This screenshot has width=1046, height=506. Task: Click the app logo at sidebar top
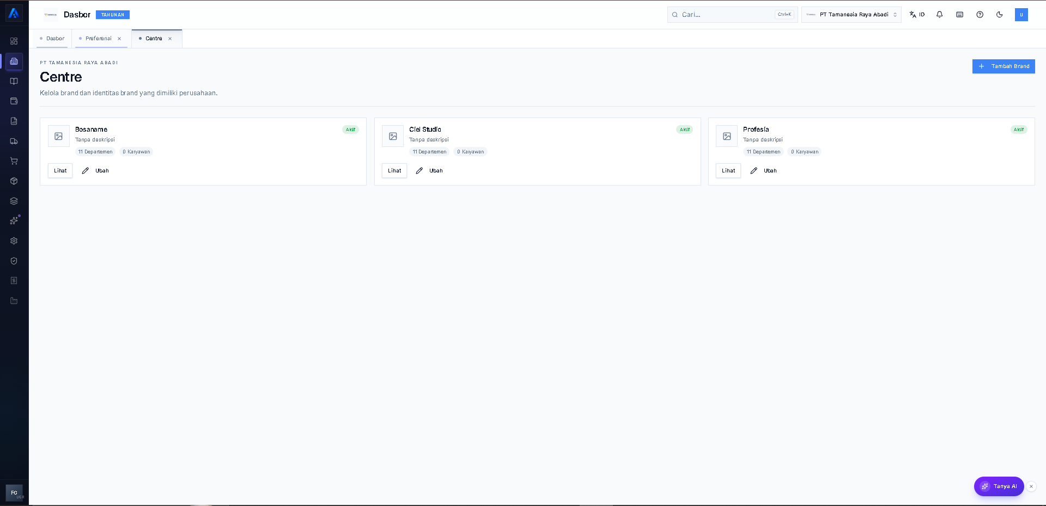(x=14, y=14)
